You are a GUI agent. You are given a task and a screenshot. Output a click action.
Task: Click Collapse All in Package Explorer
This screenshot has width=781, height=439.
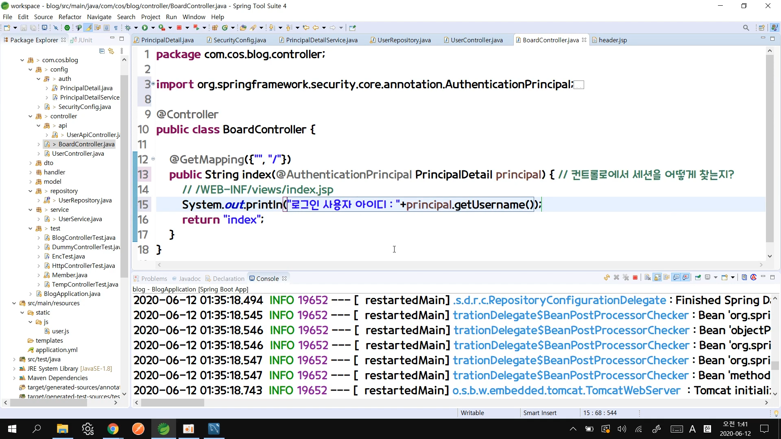[x=102, y=51]
